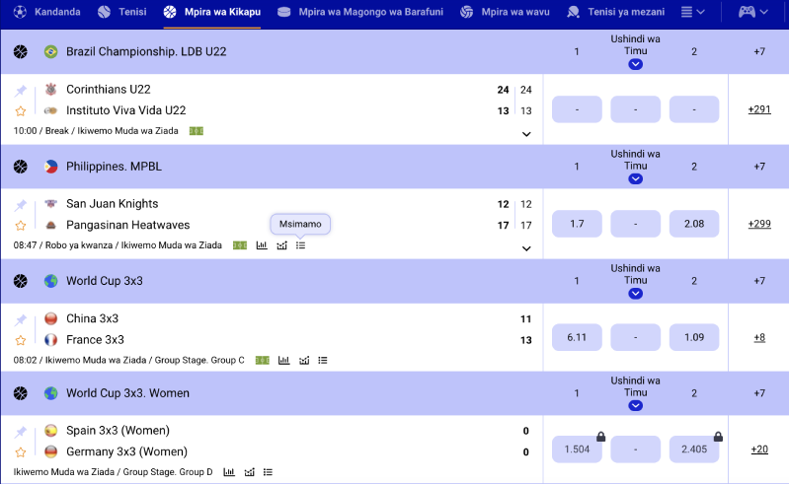This screenshot has width=789, height=484.
Task: Open +291 more markets for Corinthians U22
Action: click(759, 109)
